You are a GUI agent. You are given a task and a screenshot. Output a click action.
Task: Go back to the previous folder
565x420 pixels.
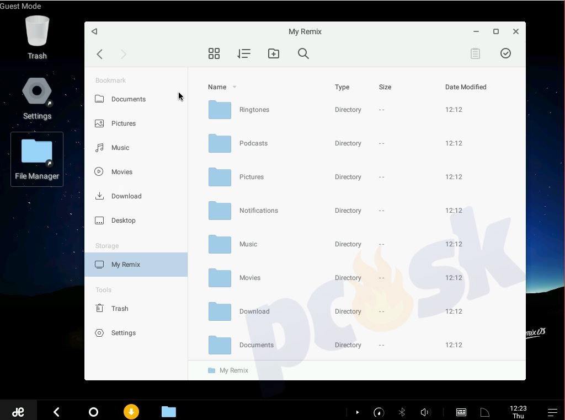coord(100,54)
